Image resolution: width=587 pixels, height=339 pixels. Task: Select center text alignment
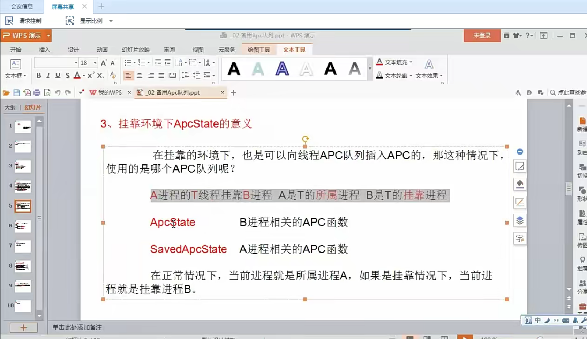click(140, 75)
